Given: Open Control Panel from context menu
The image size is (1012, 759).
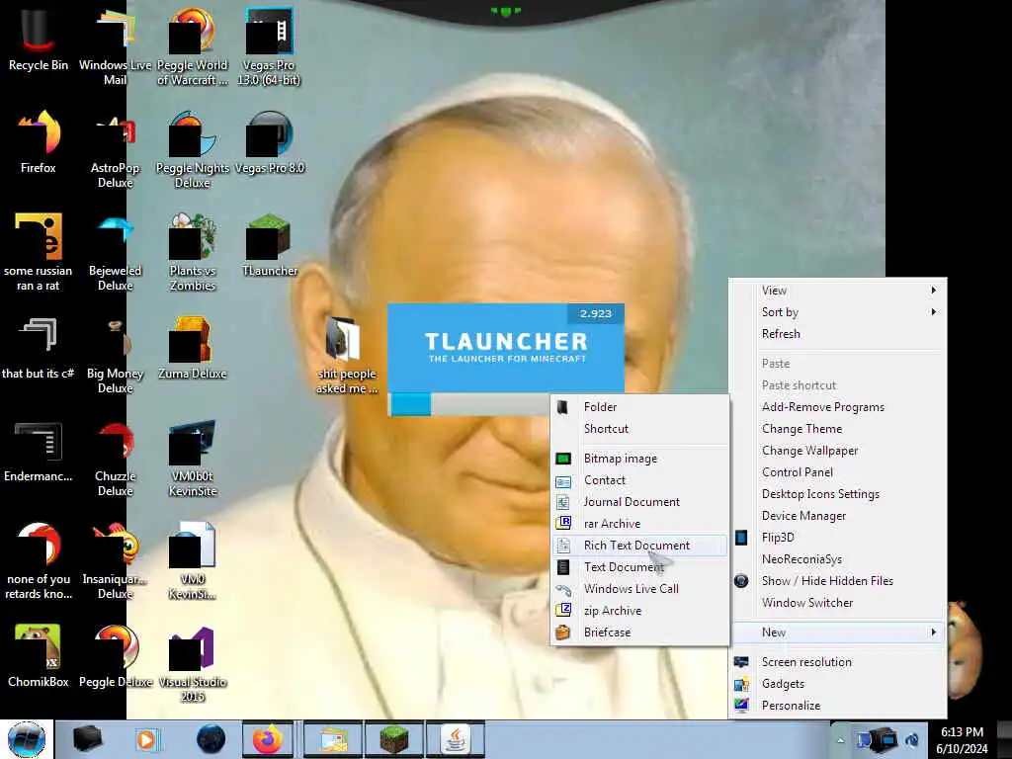Looking at the screenshot, I should tap(839, 472).
